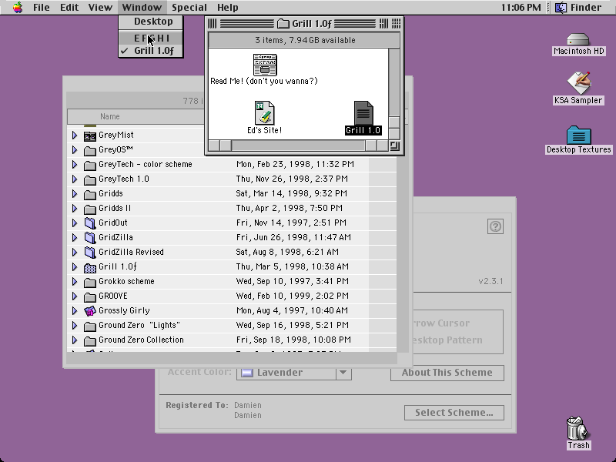Select the Read Me document icon
The height and width of the screenshot is (462, 616).
[x=265, y=65]
